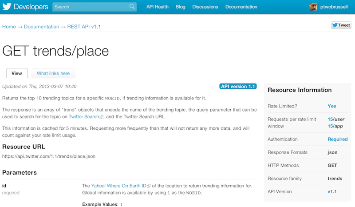Go to Discussions in the top nav
355x207 pixels.
pyautogui.click(x=205, y=7)
